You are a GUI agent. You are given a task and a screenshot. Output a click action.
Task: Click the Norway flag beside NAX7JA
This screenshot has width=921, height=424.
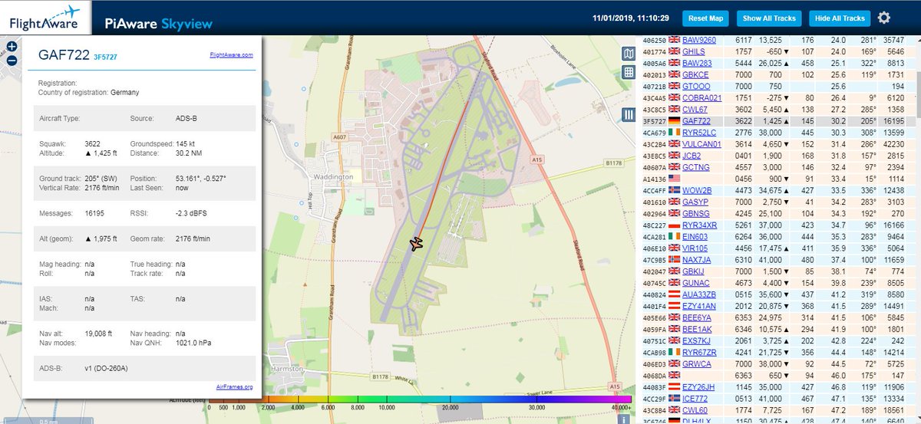tap(675, 260)
